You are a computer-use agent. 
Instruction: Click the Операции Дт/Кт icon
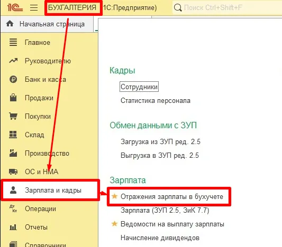pyautogui.click(x=13, y=208)
